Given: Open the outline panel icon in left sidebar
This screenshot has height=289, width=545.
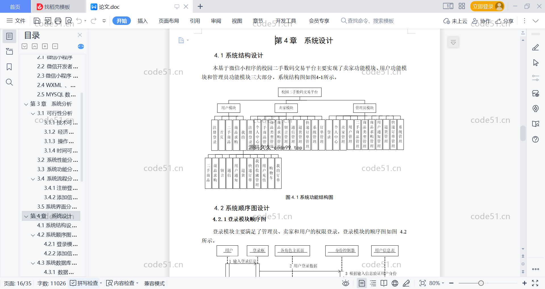Looking at the screenshot, I should click(x=9, y=36).
